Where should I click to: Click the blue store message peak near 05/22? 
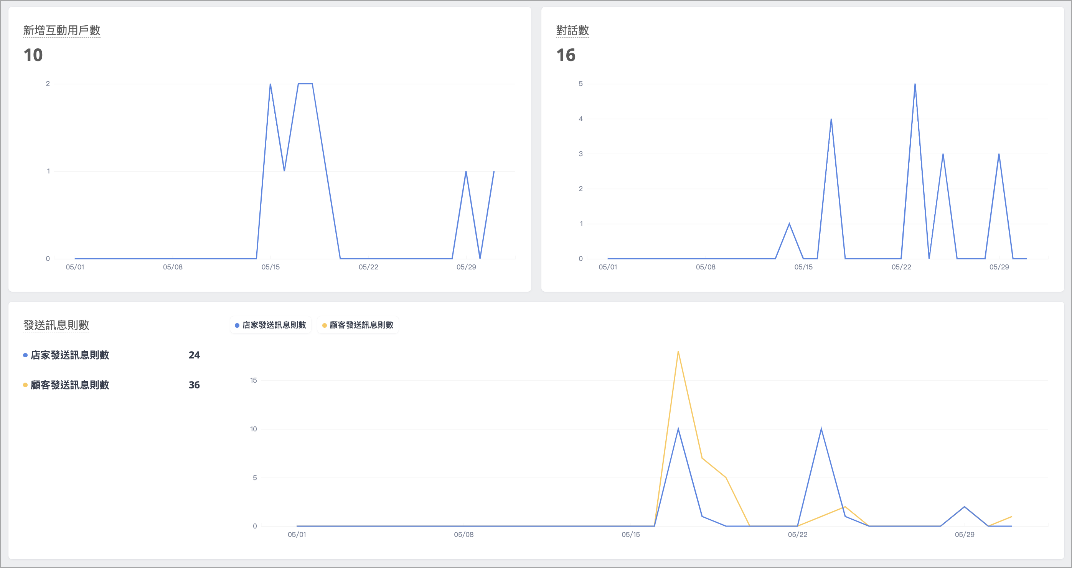[x=821, y=429]
